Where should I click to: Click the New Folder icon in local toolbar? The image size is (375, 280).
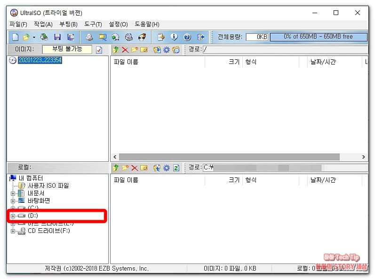[125, 168]
